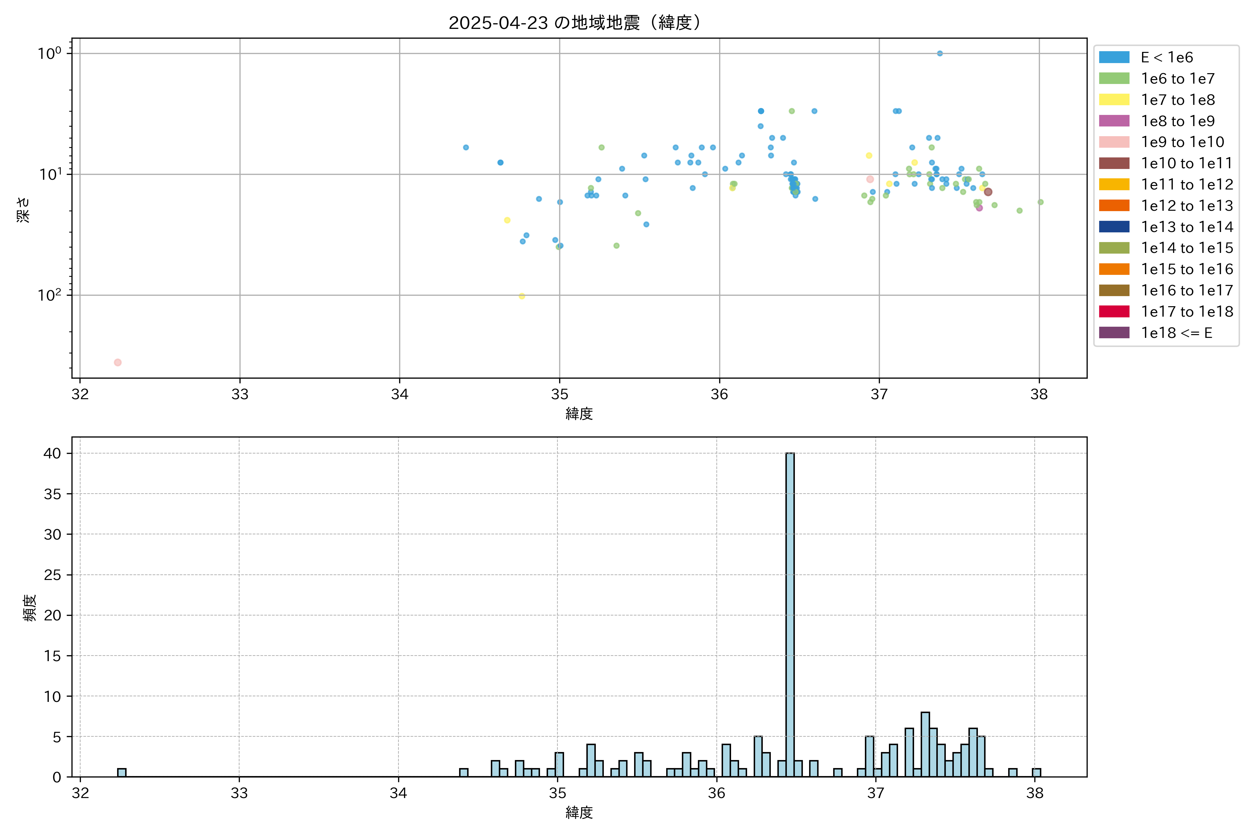Click the yellow point near depth 10²
This screenshot has width=1255, height=836.
point(522,296)
